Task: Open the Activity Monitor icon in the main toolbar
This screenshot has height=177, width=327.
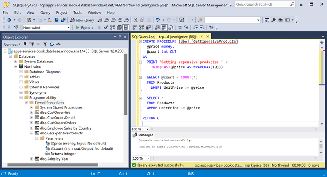Action: click(182, 20)
